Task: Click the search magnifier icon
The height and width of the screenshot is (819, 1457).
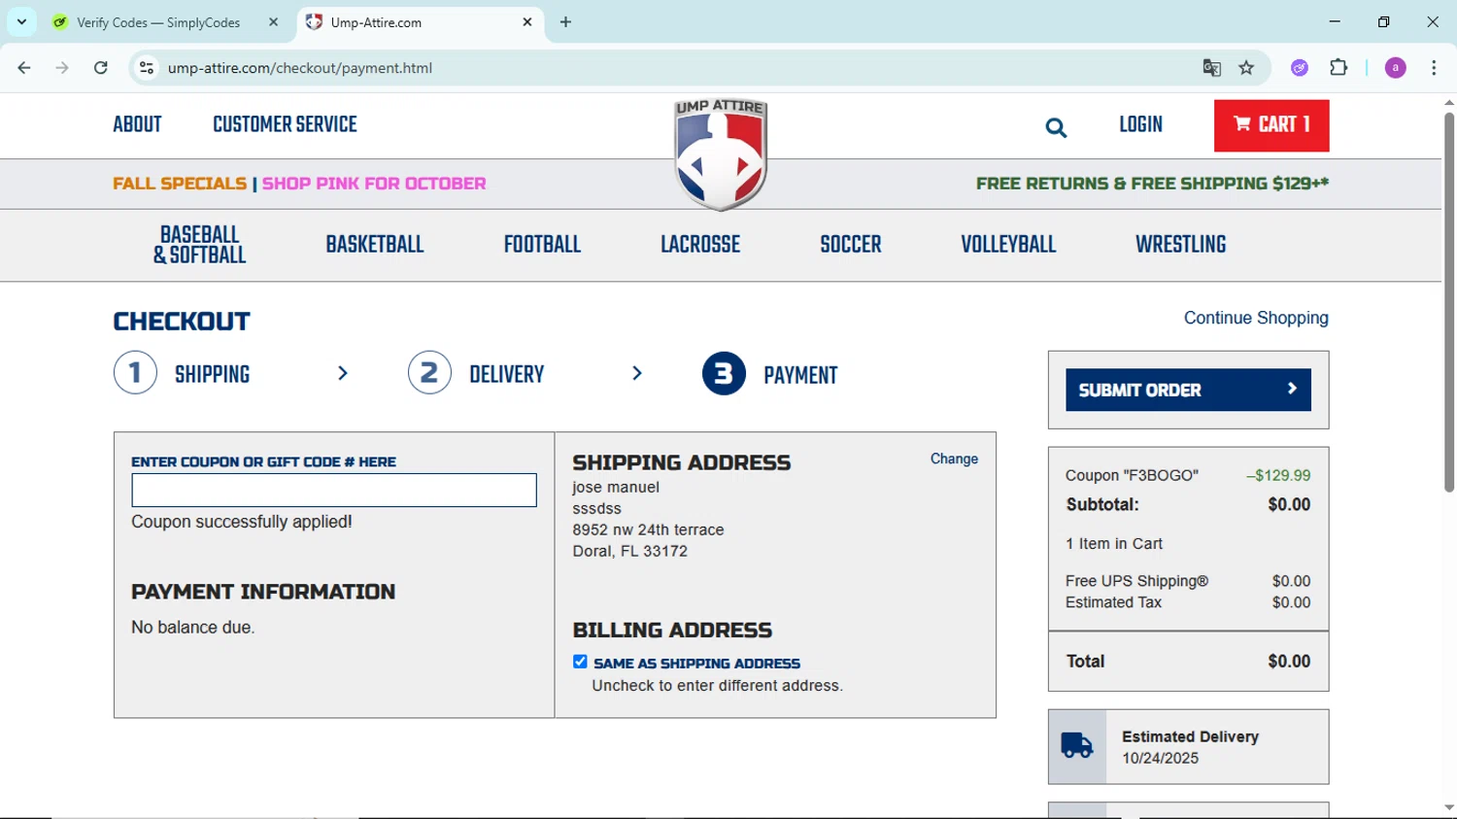Action: [x=1056, y=127]
